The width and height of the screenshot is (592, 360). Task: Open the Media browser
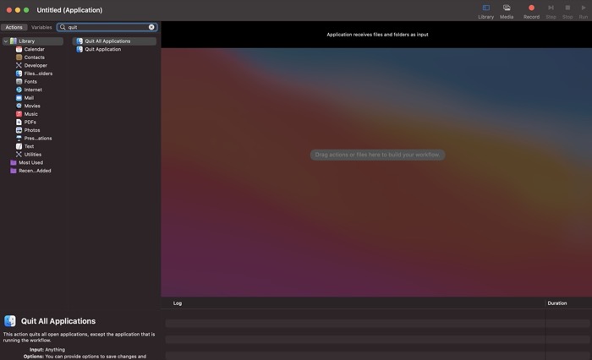507,12
